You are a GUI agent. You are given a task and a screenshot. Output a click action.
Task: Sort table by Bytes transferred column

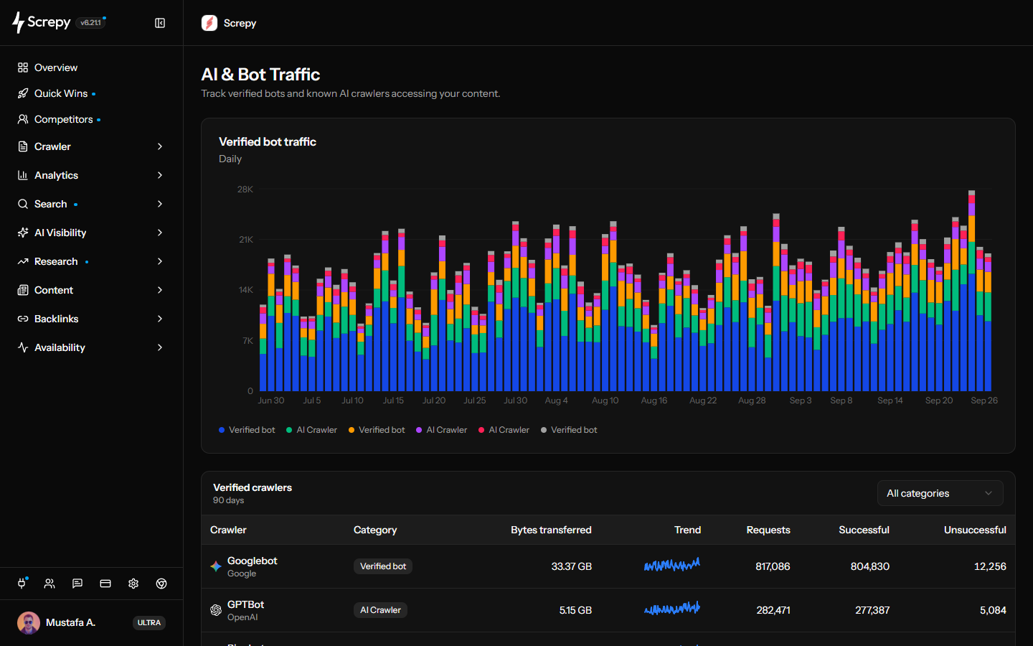(x=551, y=530)
